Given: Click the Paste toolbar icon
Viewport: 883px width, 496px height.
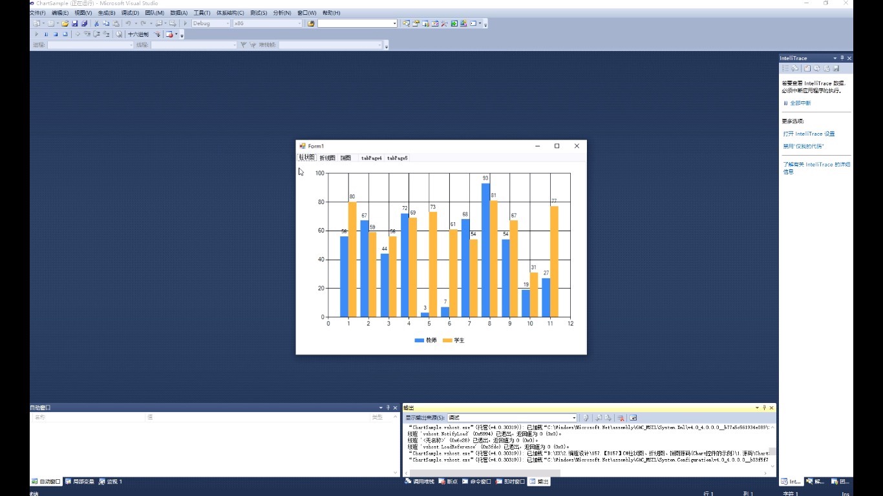Looking at the screenshot, I should [x=115, y=23].
